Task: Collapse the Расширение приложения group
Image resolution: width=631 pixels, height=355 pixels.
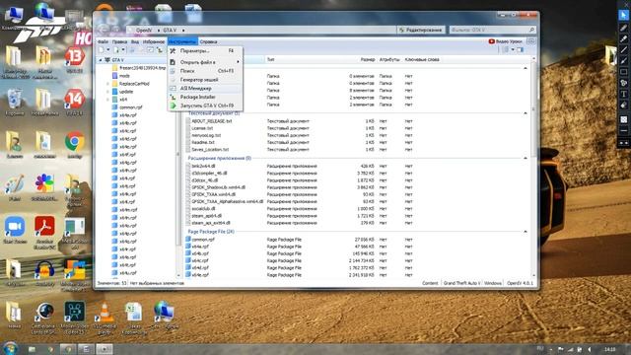Action: [526, 158]
